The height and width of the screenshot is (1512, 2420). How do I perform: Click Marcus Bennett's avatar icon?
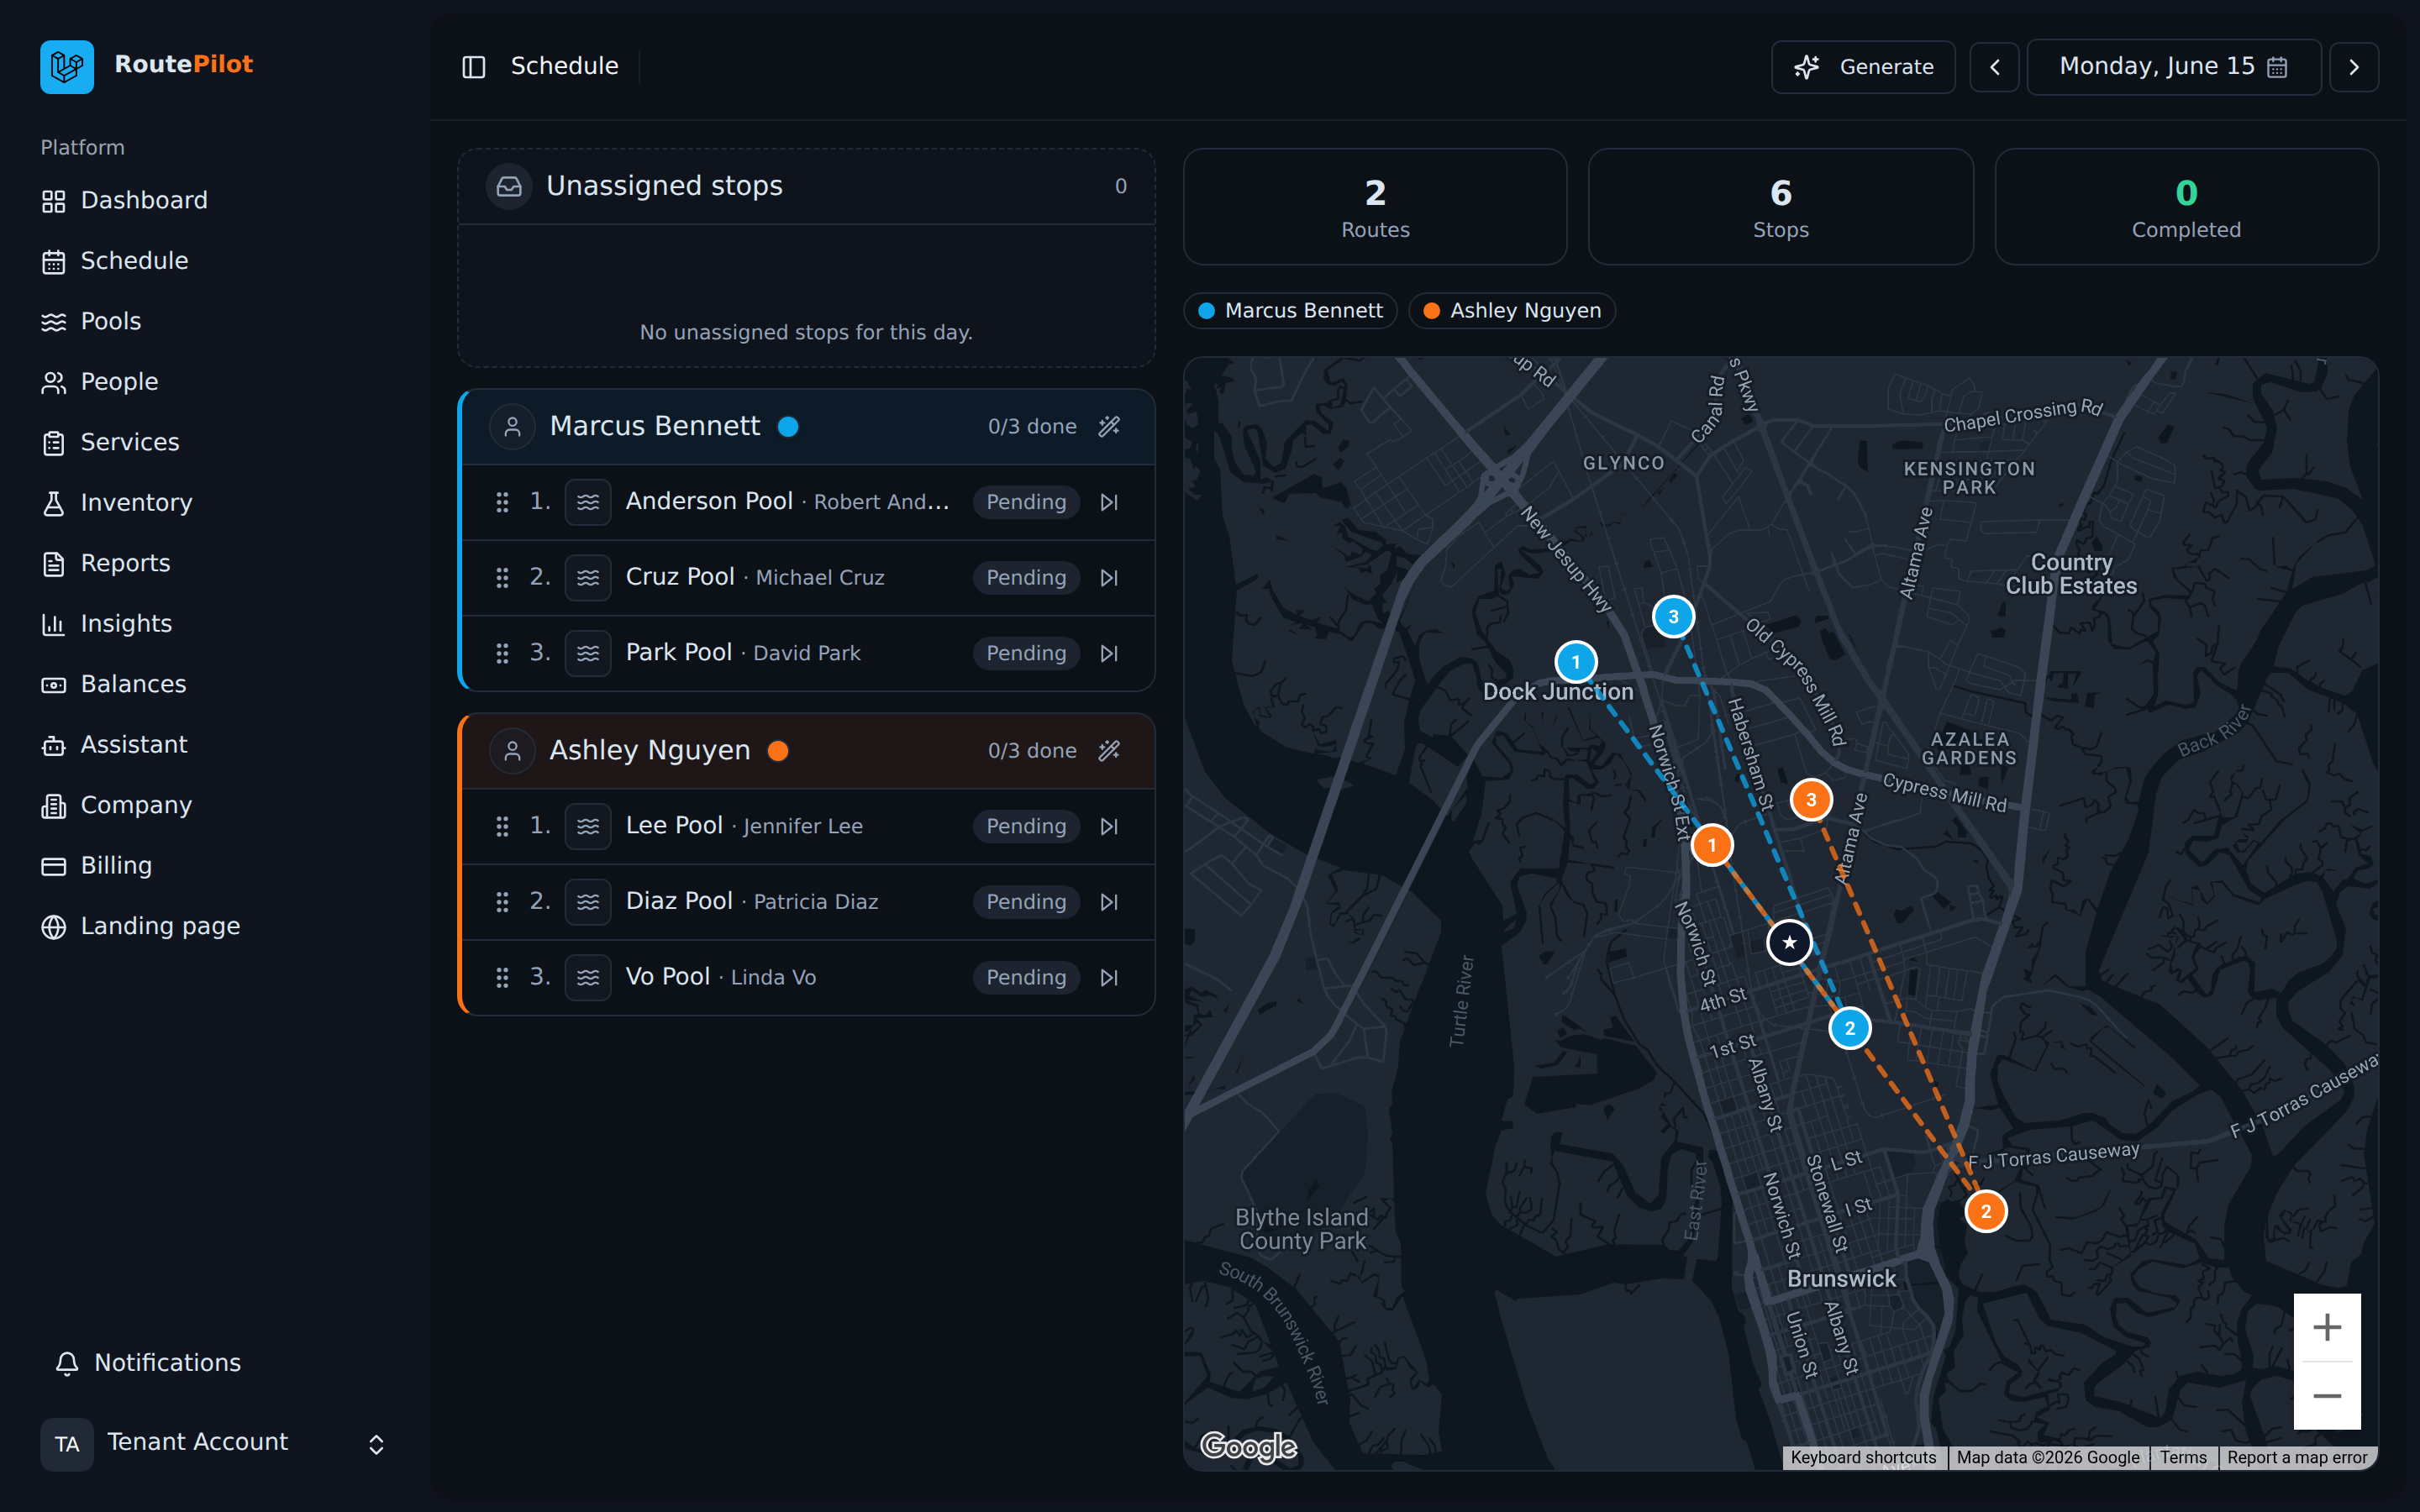[512, 427]
